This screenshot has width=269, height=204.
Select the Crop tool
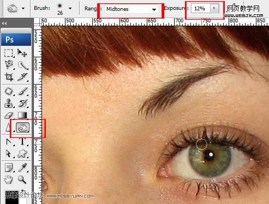(9, 77)
